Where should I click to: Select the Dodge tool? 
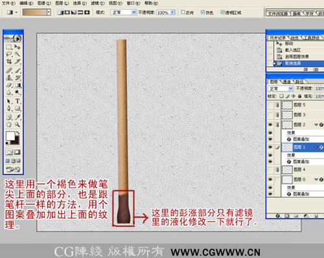tap(17, 93)
